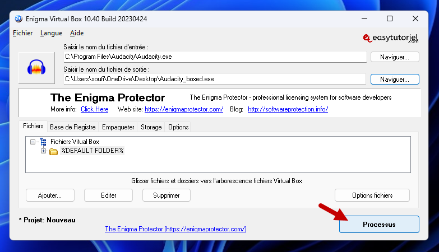Open the softwareprotection.info blog link

[x=288, y=109]
